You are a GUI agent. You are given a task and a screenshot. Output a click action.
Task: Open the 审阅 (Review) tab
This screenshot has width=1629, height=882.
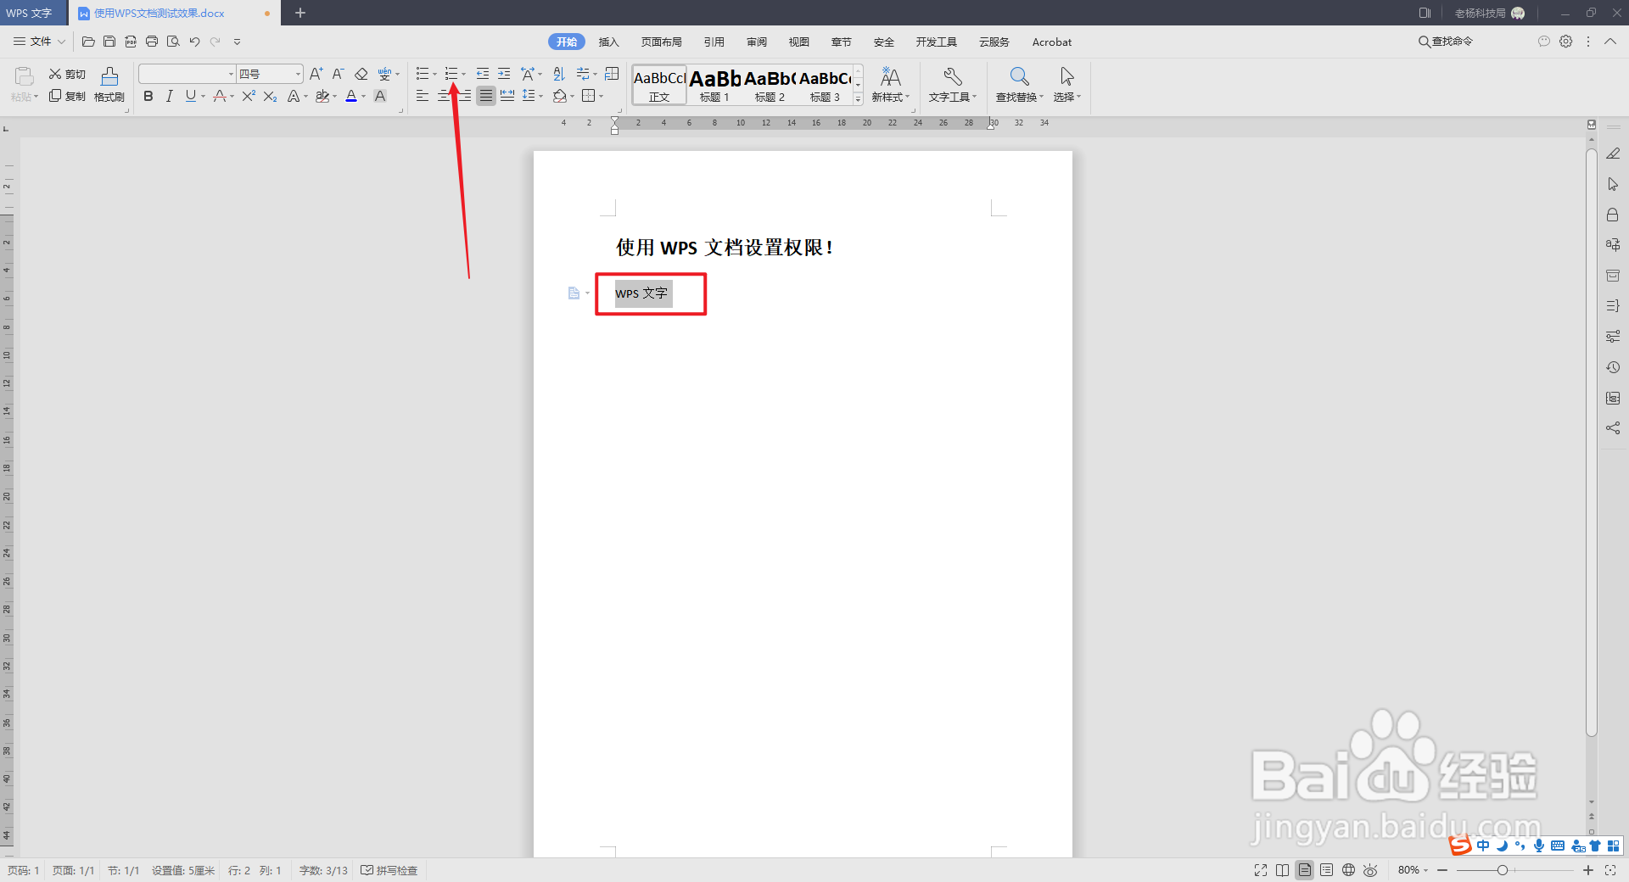pyautogui.click(x=756, y=42)
